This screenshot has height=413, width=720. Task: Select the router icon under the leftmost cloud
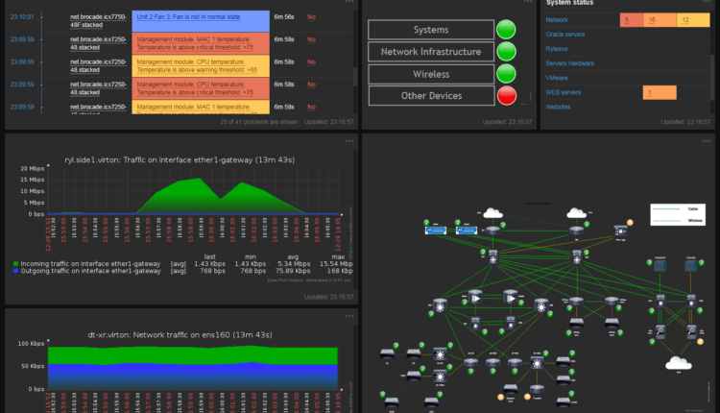pyautogui.click(x=492, y=231)
